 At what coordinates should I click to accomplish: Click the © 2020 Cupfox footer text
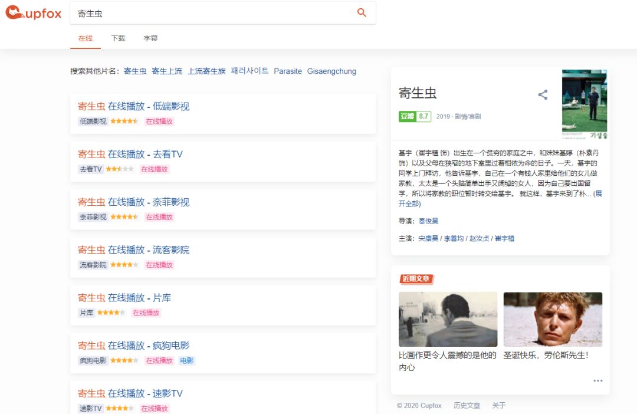coord(419,406)
